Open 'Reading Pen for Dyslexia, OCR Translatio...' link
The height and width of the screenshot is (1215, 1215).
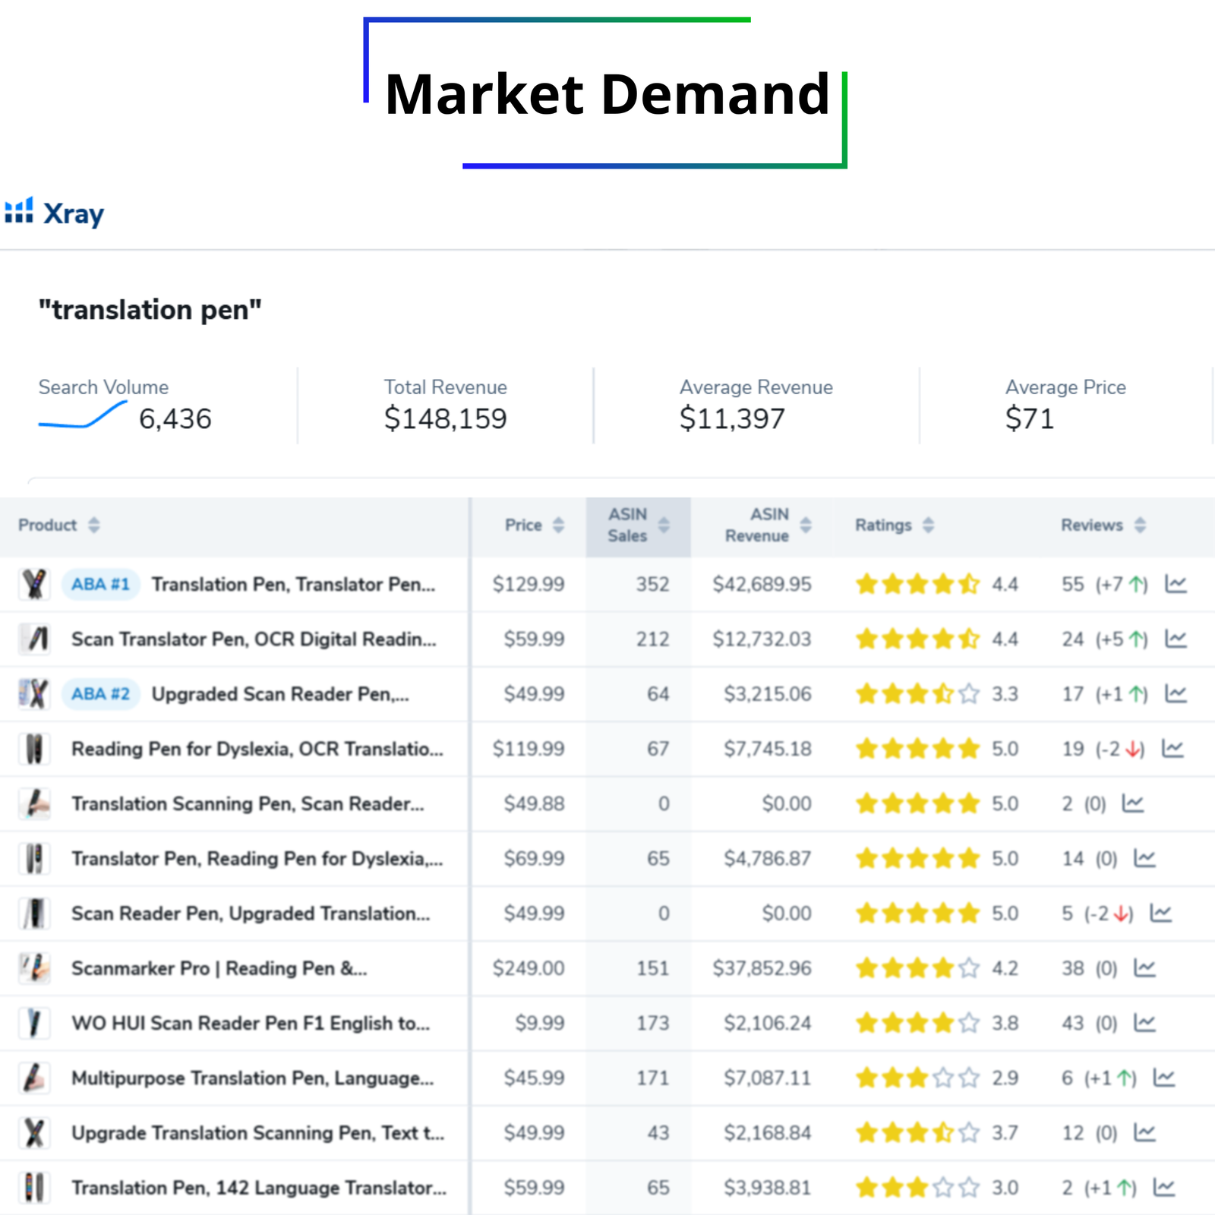(x=257, y=749)
